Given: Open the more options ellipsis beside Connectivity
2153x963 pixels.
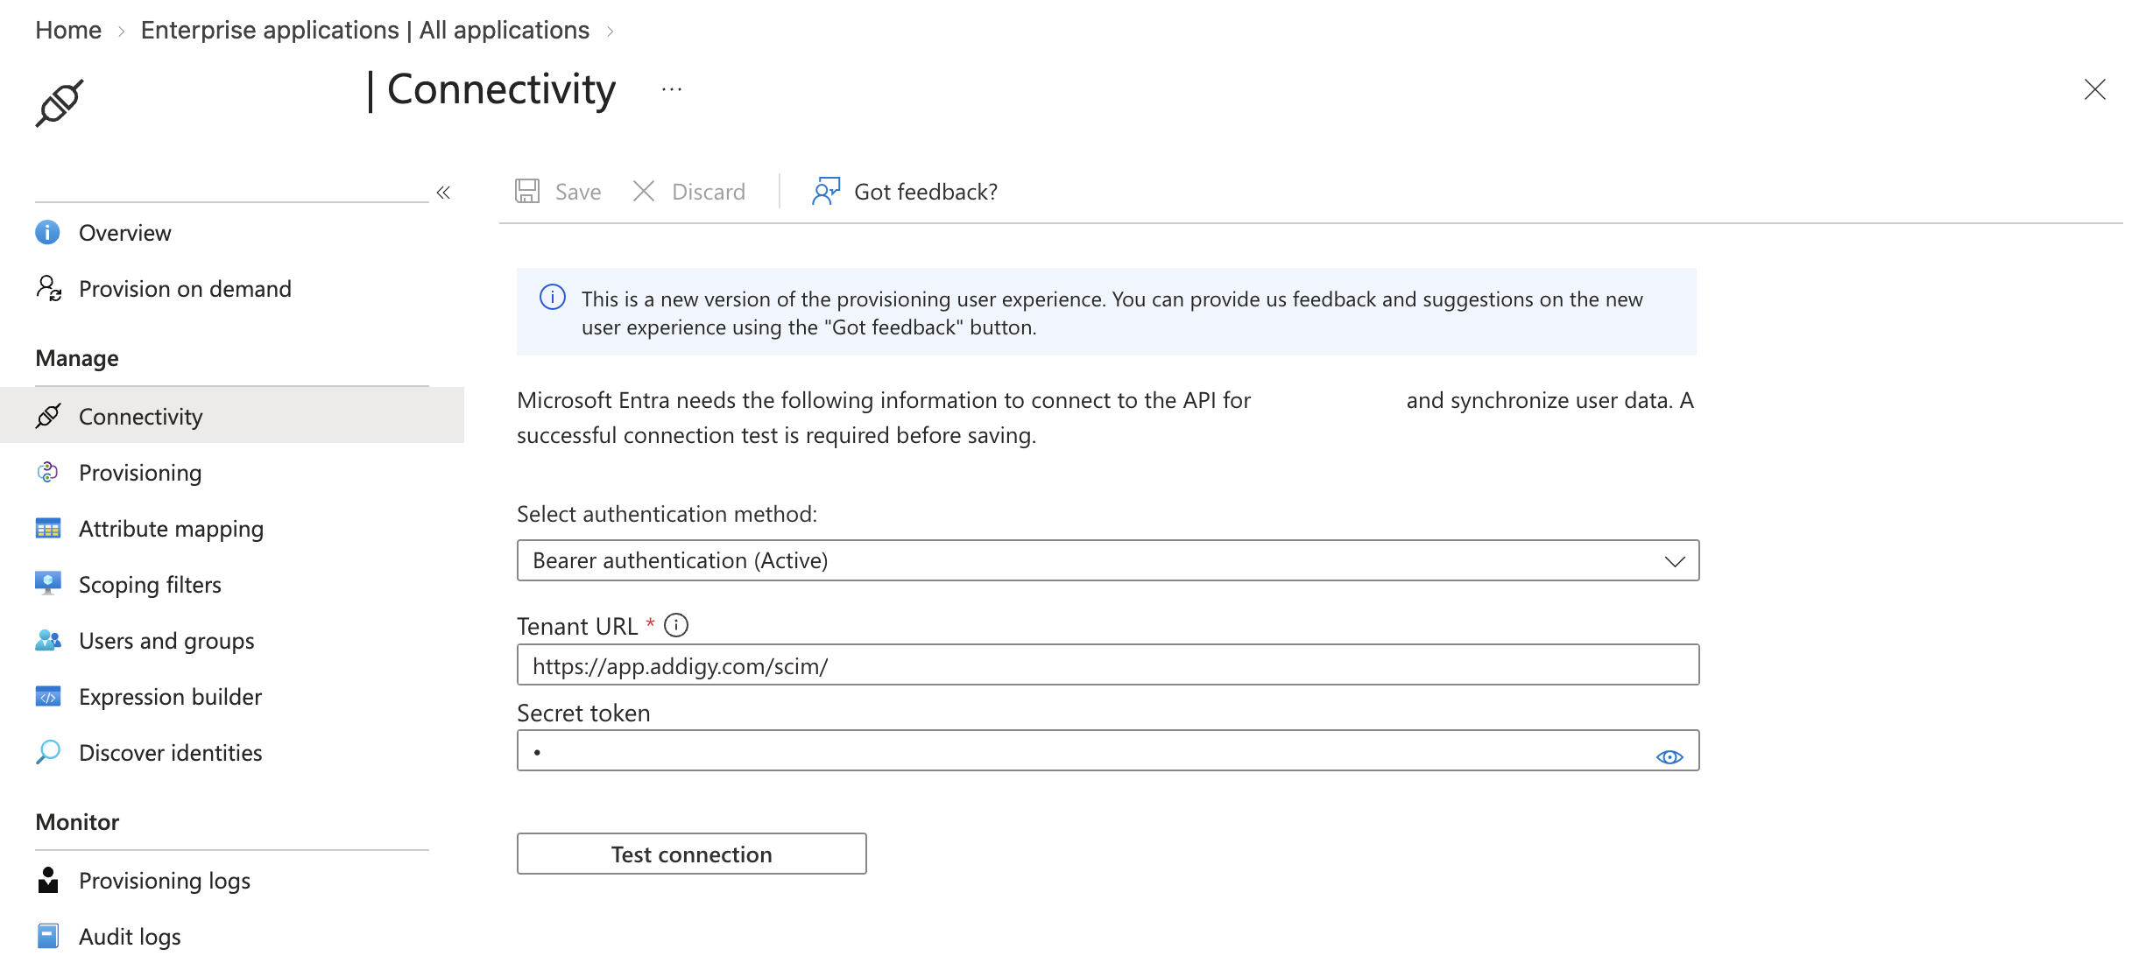Looking at the screenshot, I should (x=672, y=89).
